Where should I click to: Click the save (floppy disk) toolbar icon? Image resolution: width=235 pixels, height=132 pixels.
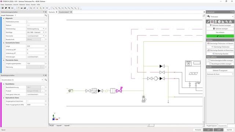click(x=22, y=8)
